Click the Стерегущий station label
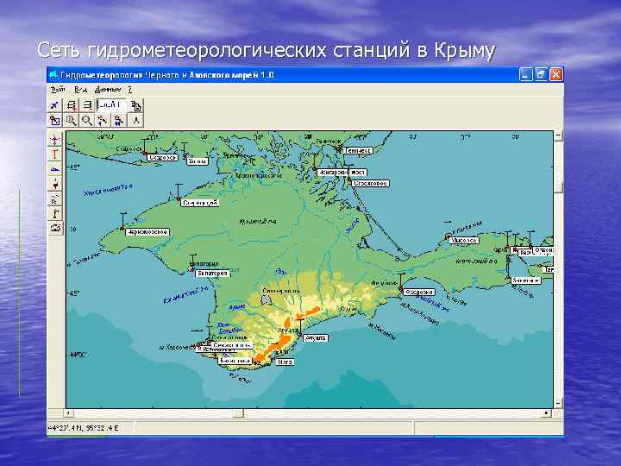621x466 pixels. pos(200,203)
